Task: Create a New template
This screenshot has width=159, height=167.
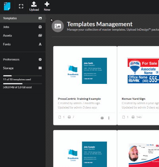Action: pyautogui.click(x=47, y=6)
